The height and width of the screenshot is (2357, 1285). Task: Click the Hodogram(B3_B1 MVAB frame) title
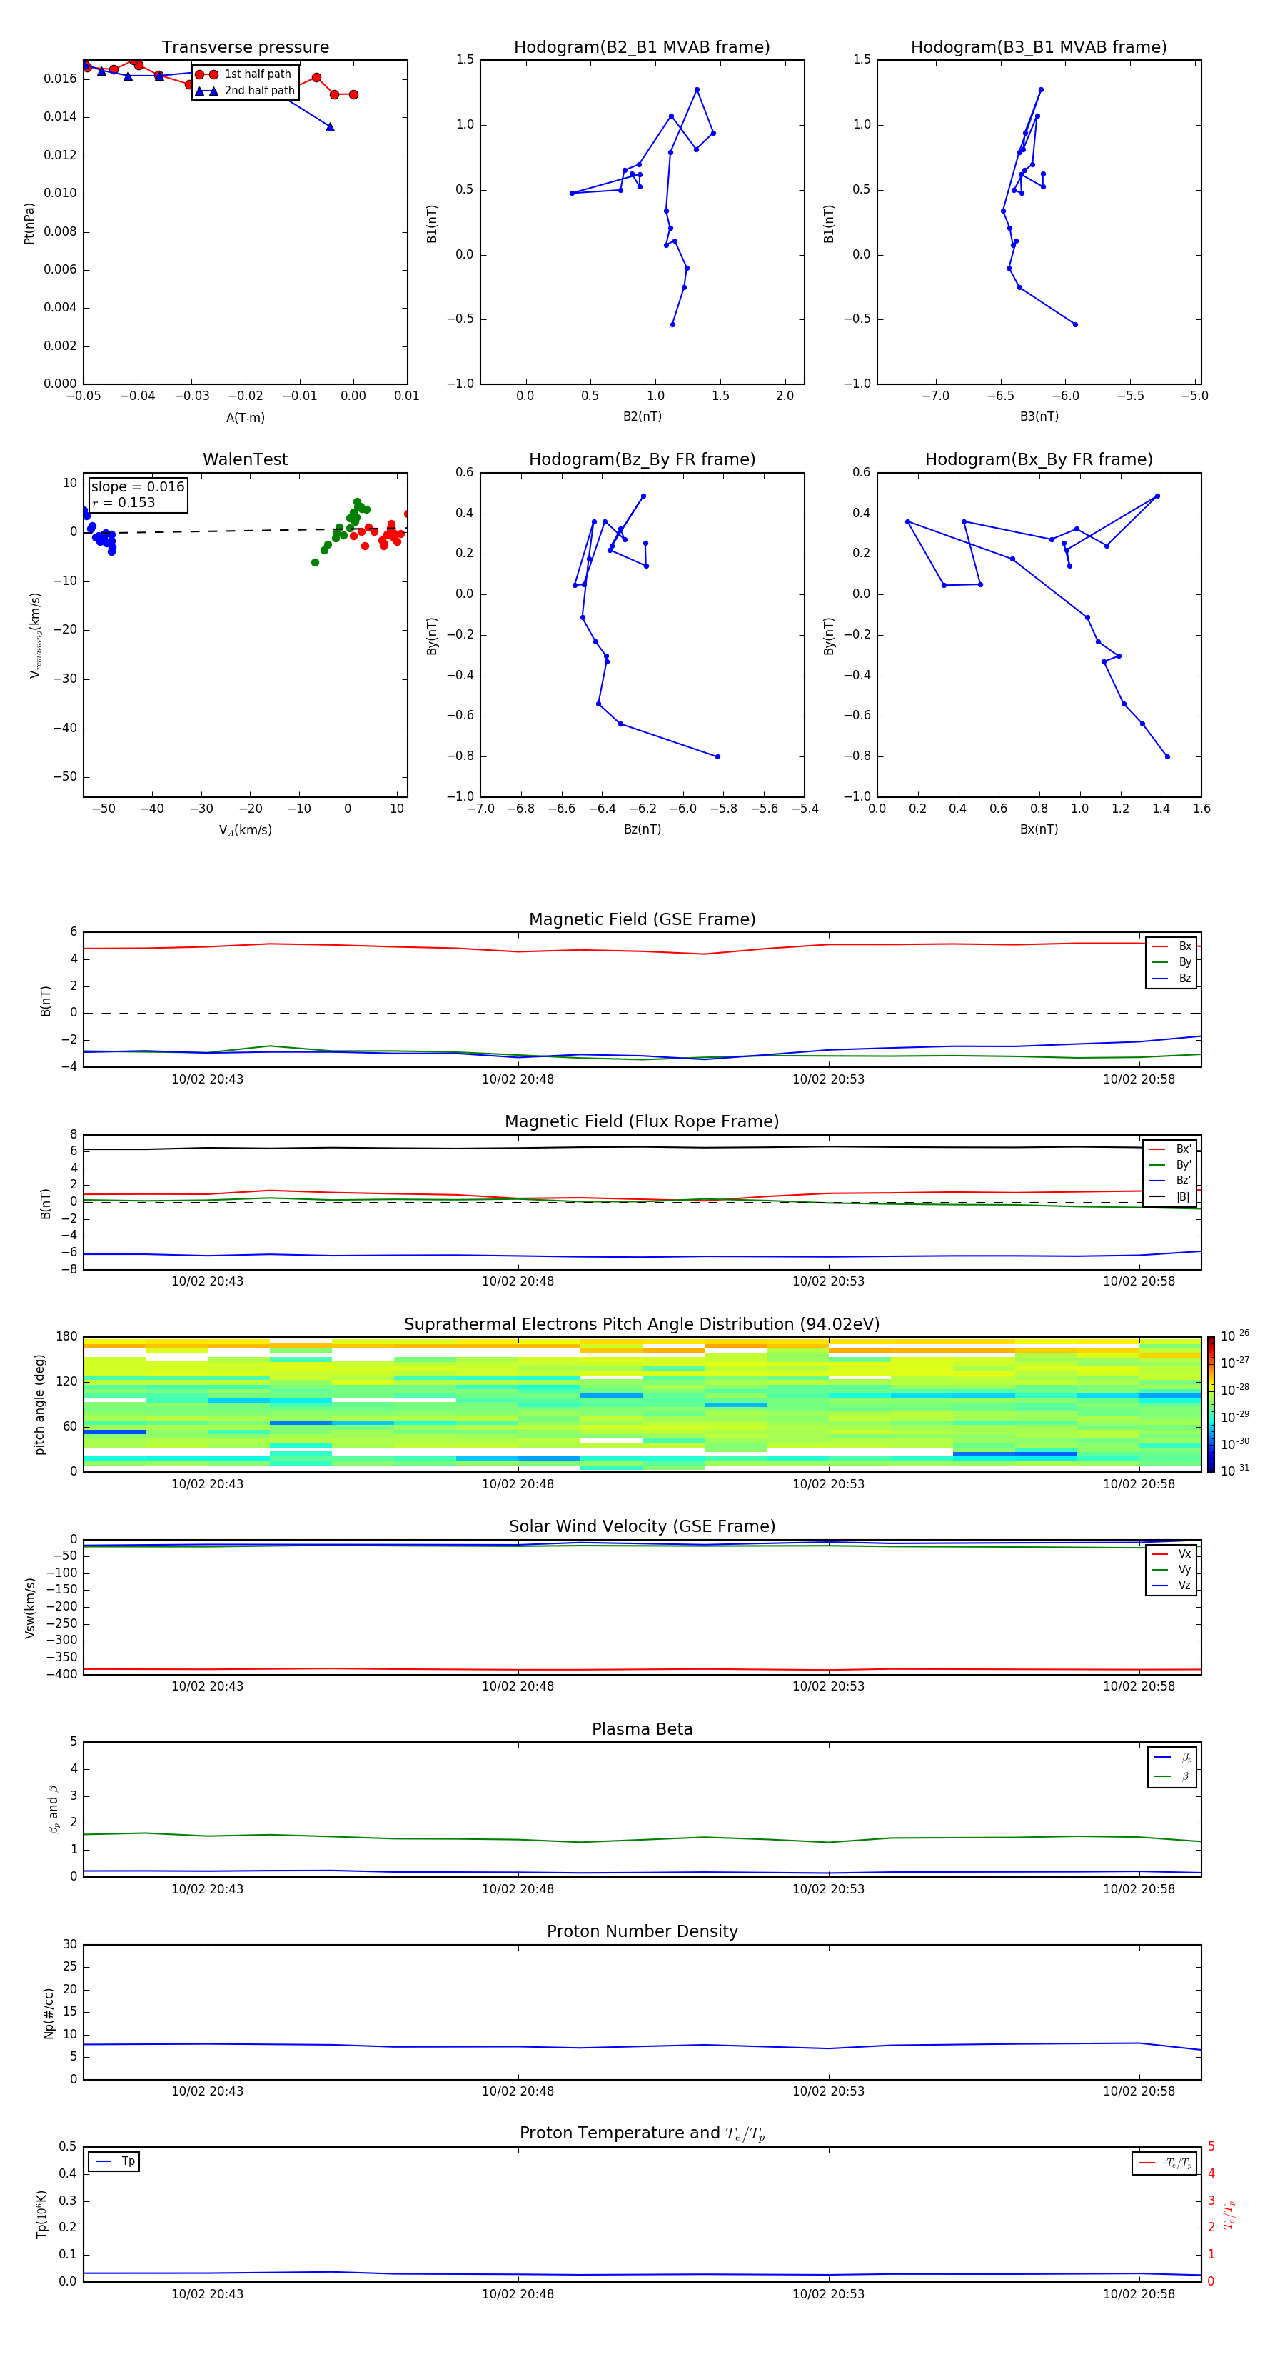pos(1039,48)
